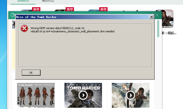Image resolution: width=183 pixels, height=109 pixels.
Task: Click the game controller logo in green header
Action: 13,15
